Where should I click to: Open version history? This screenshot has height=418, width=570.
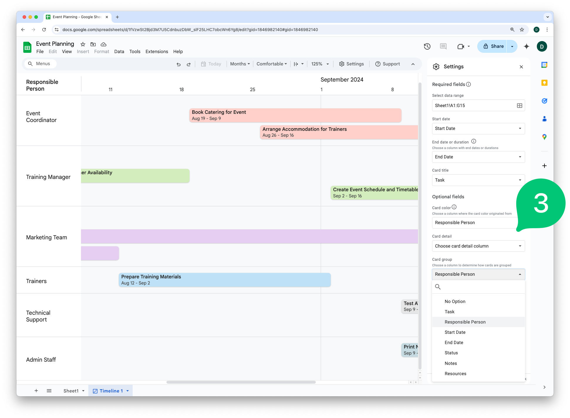coord(427,46)
